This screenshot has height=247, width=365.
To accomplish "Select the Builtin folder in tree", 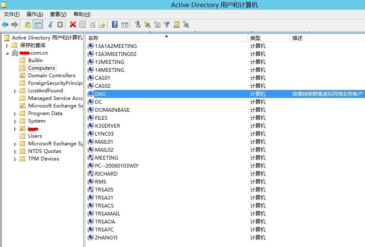I will point(35,60).
